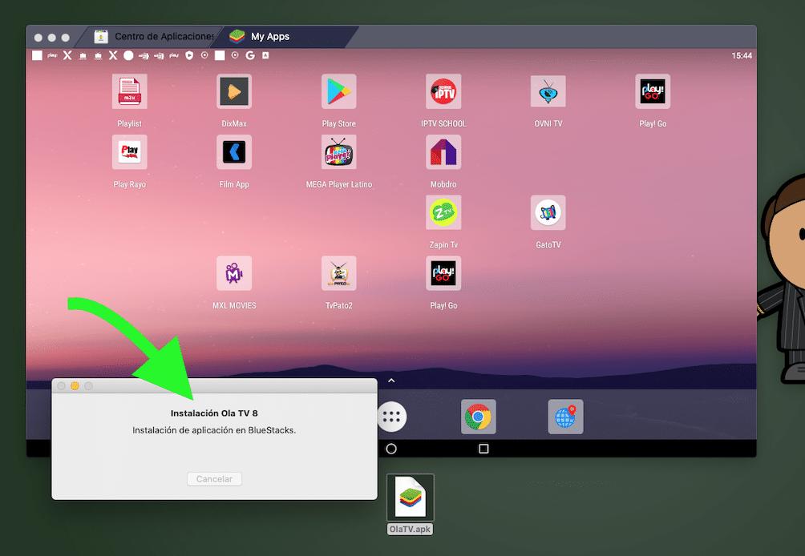
Task: Collapse the dock using the chevron arrow
Action: click(x=392, y=380)
